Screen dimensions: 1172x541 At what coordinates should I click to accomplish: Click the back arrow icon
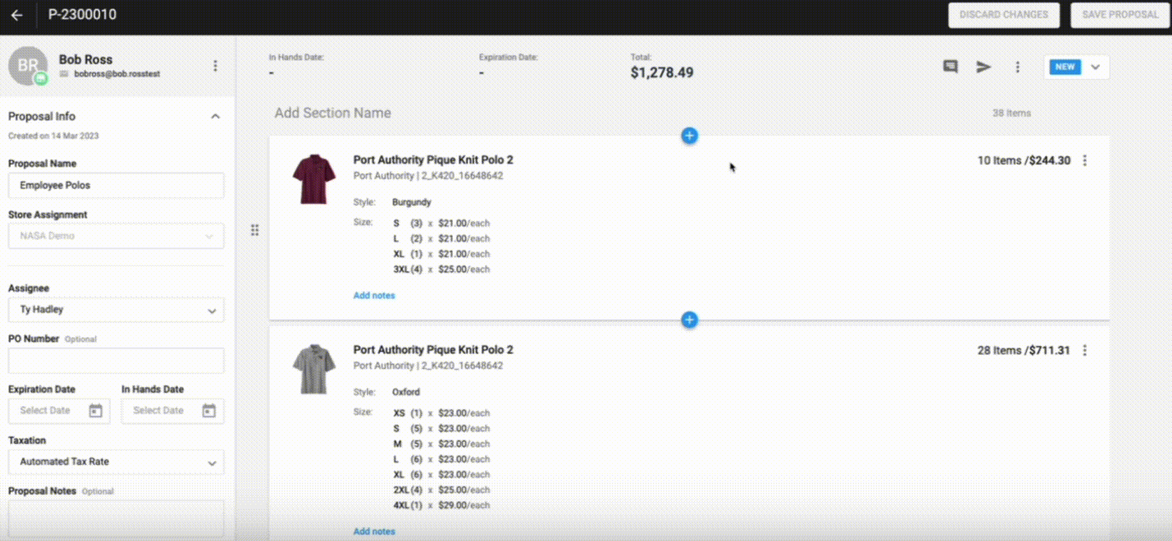tap(17, 15)
